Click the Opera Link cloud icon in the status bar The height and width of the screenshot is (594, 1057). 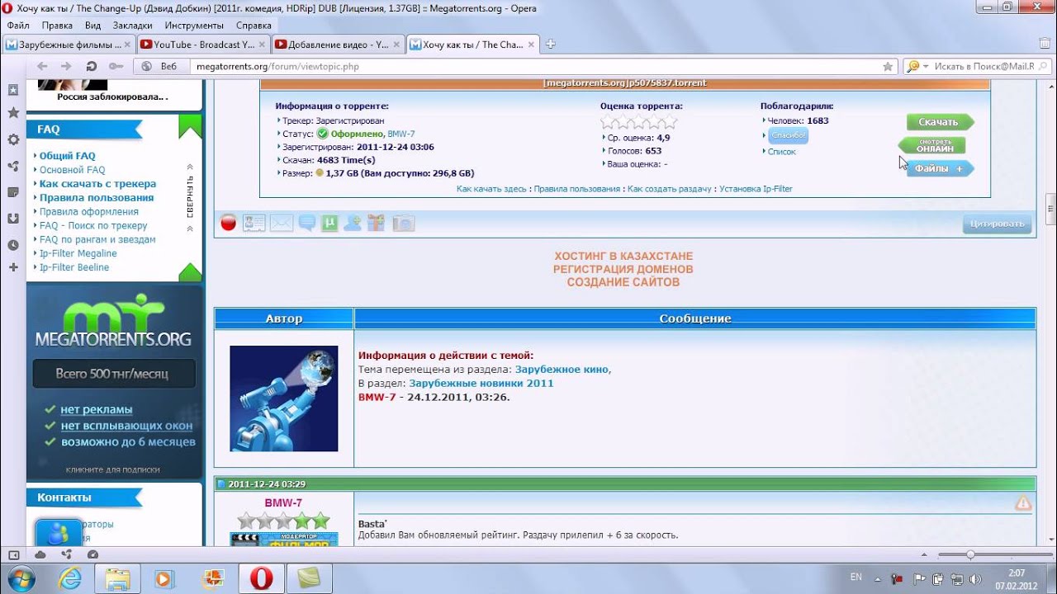click(40, 554)
